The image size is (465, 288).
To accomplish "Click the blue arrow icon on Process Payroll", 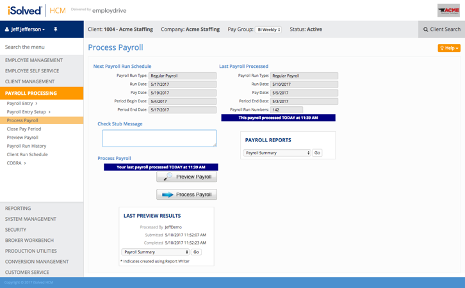I will pos(168,195).
